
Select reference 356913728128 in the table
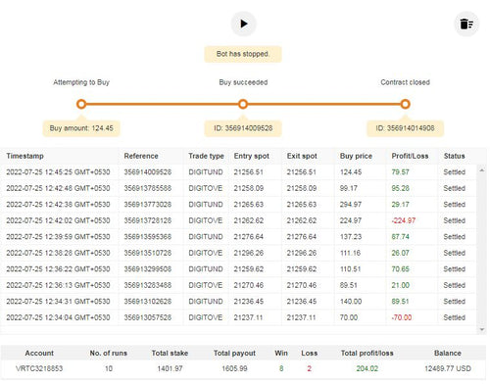pyautogui.click(x=148, y=220)
